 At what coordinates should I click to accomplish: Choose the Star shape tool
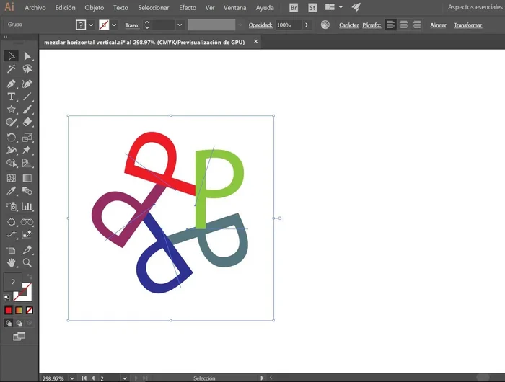[12, 110]
